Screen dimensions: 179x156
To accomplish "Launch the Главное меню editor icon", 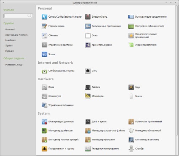I will pyautogui.click(x=44, y=26).
